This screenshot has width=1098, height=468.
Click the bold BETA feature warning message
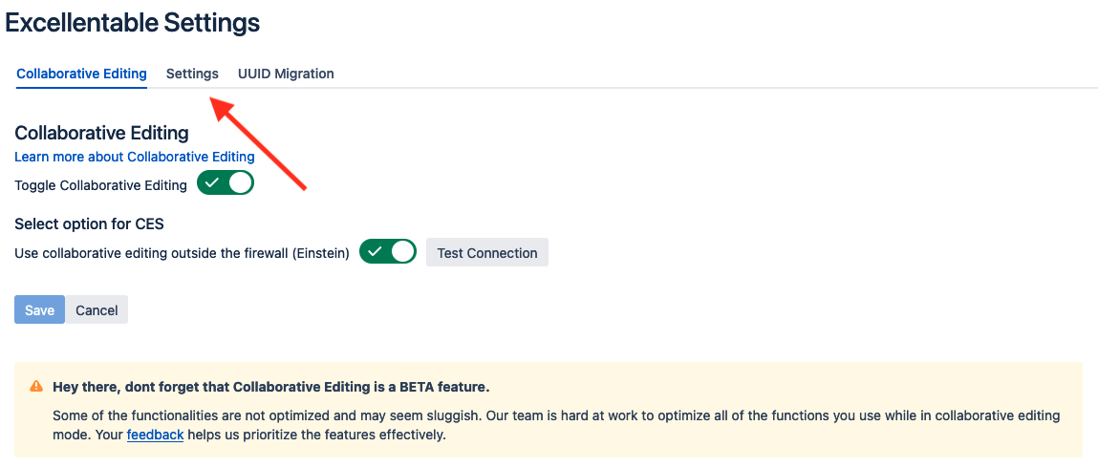point(271,387)
